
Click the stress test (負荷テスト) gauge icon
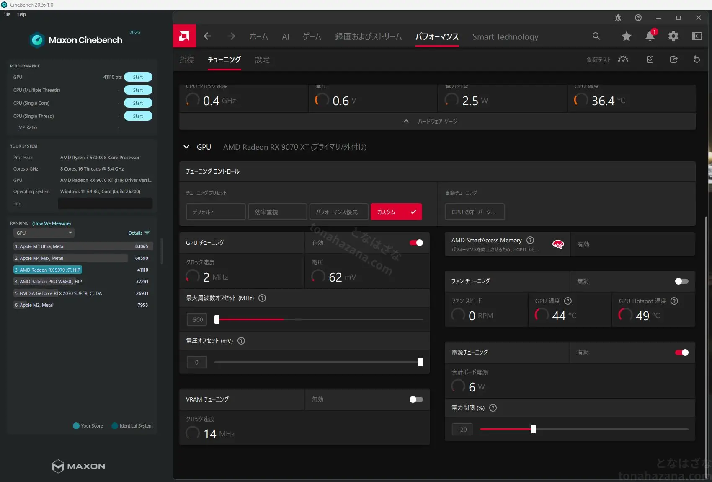[623, 59]
